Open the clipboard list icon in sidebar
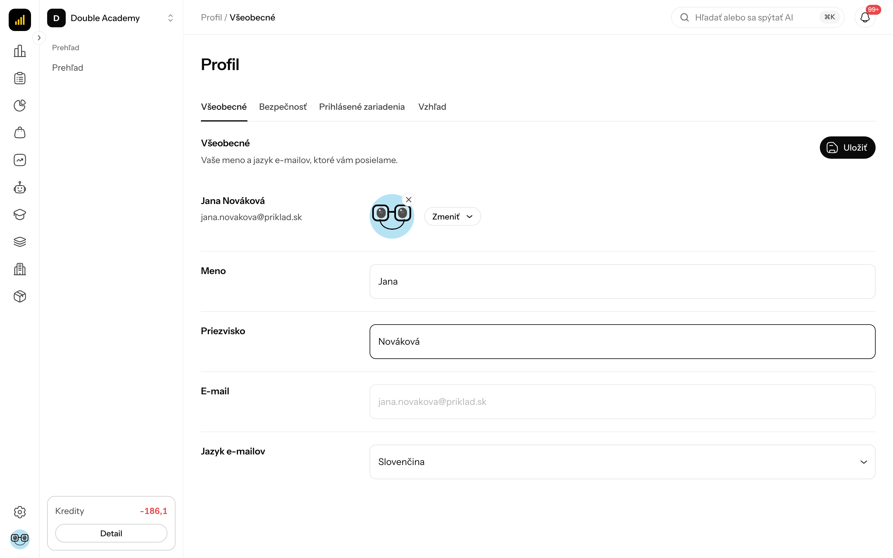The image size is (893, 558). click(x=20, y=78)
